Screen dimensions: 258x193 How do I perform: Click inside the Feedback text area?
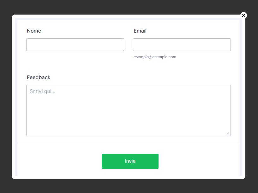point(129,111)
